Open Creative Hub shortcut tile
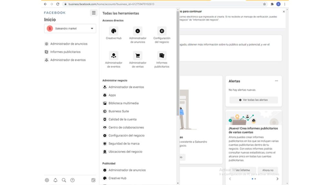Image resolution: width=330 pixels, height=185 pixels. point(114,33)
